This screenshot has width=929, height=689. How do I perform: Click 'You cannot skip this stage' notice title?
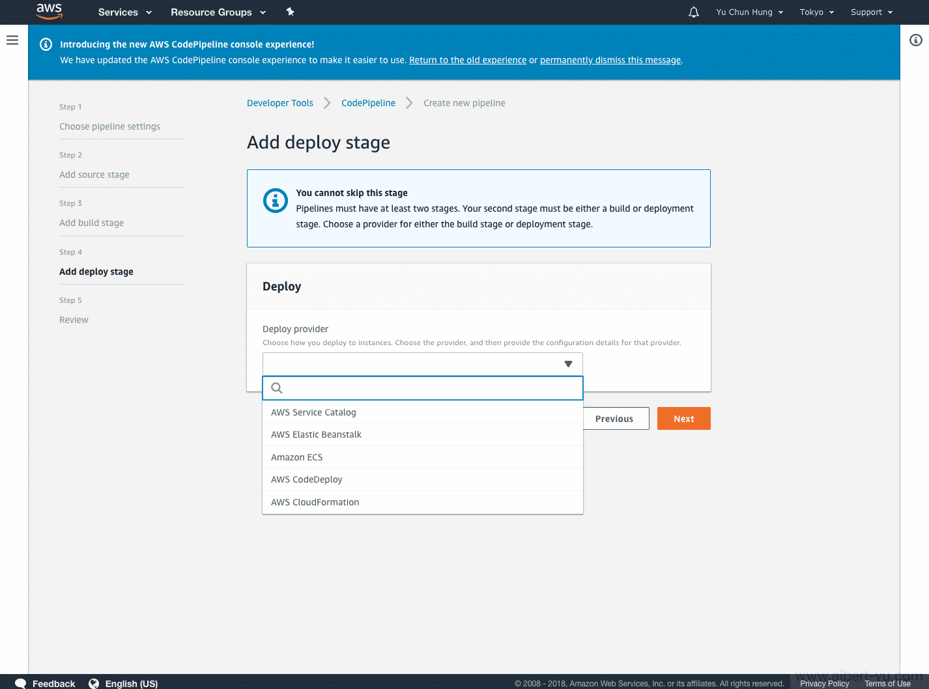coord(352,193)
